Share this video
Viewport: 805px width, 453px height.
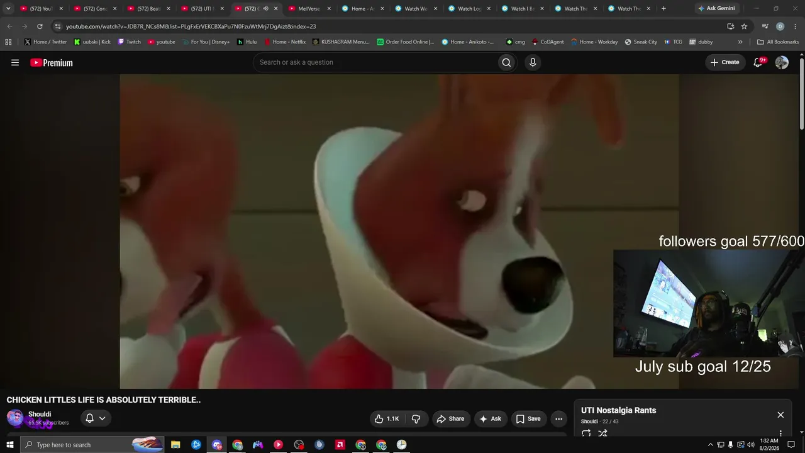click(450, 419)
